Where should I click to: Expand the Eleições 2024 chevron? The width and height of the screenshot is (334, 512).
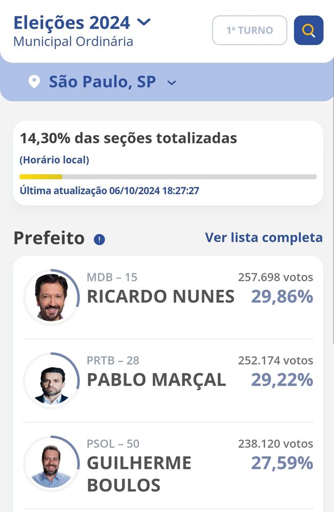(x=143, y=22)
